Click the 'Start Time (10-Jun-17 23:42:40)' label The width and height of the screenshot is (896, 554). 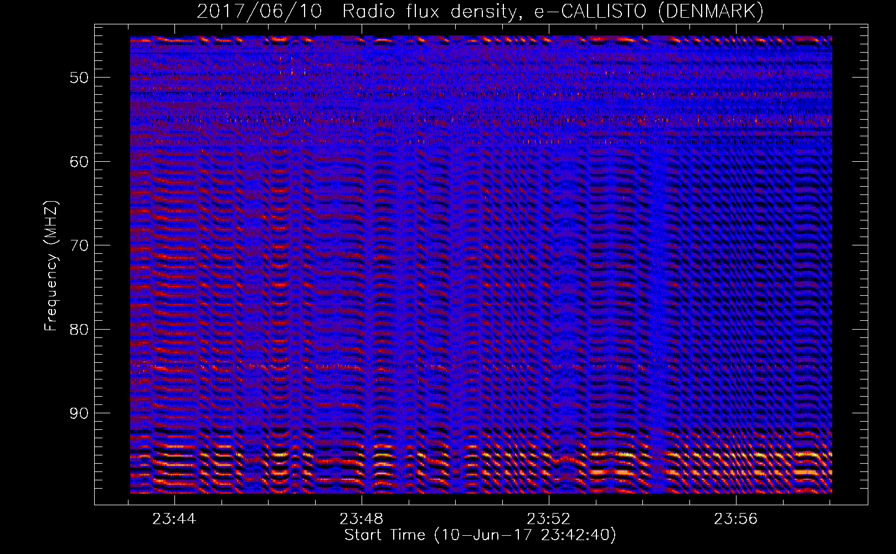[480, 535]
